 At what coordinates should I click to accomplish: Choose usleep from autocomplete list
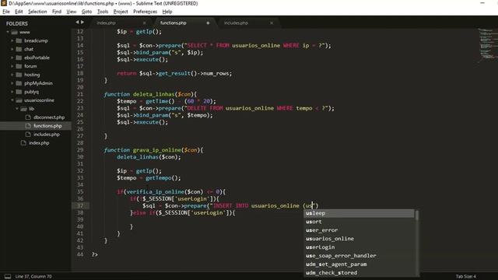[359, 213]
